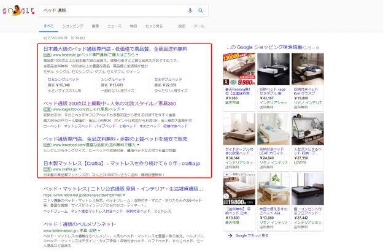Open the サイドテーブル付き北欧風ベッド product image
383x252 pixels.
point(239,129)
